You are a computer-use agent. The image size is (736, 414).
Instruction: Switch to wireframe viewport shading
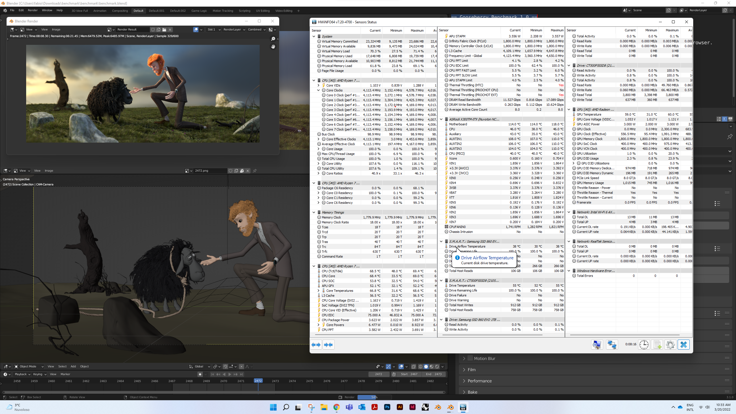point(421,367)
